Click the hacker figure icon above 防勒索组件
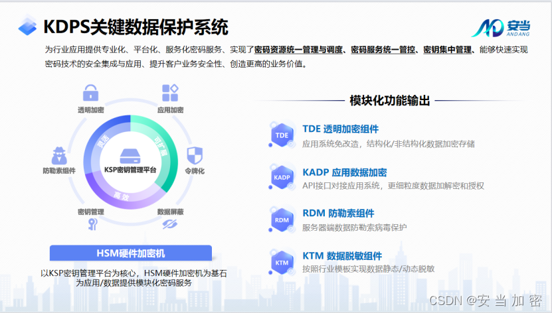Screen dimensions: 552x313 point(59,156)
